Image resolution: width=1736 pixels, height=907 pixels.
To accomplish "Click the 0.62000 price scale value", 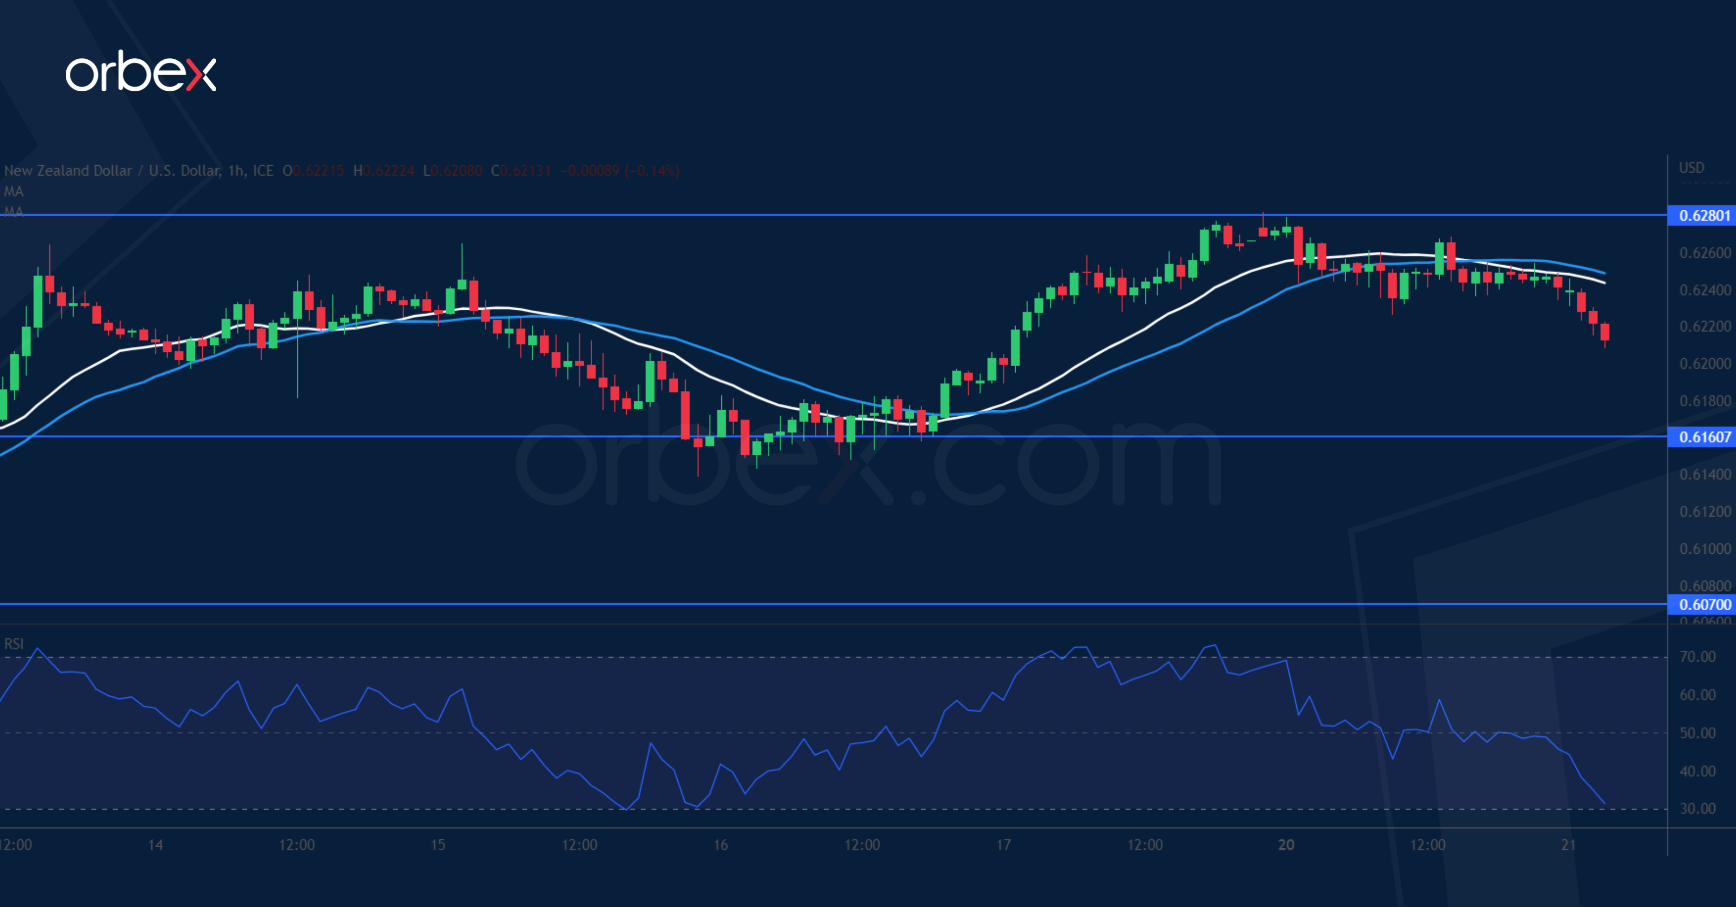I will point(1705,364).
